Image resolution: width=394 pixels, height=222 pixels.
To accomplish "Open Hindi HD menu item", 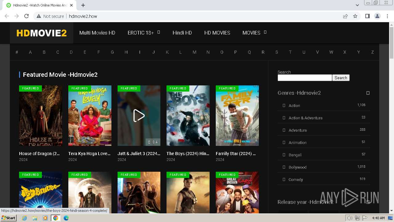I will [182, 33].
